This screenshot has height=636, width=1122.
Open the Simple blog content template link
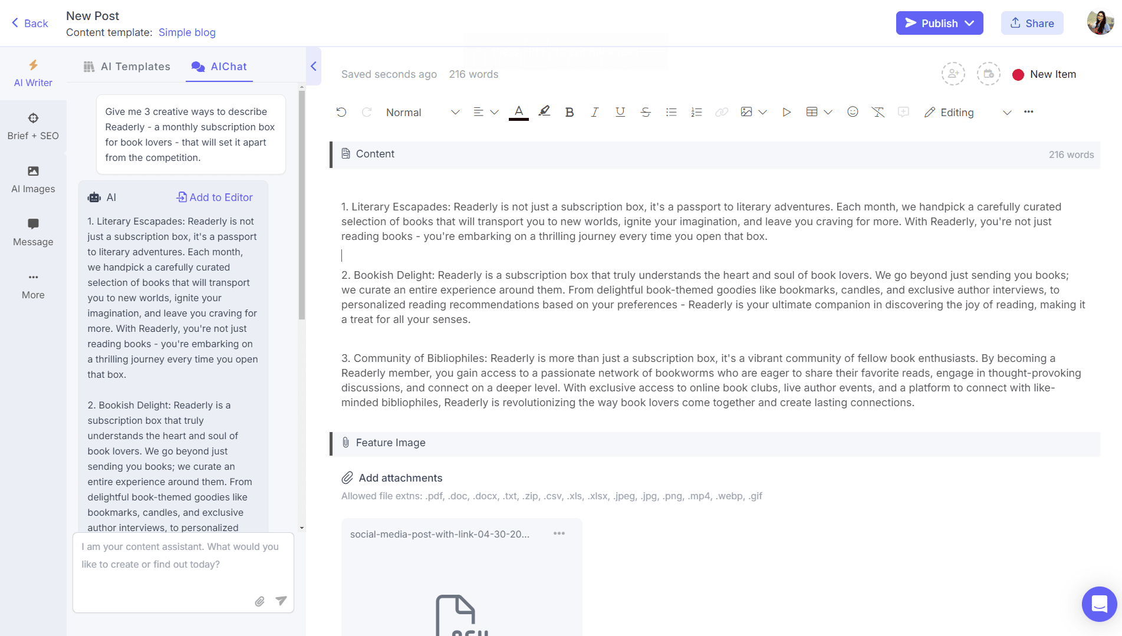[187, 32]
